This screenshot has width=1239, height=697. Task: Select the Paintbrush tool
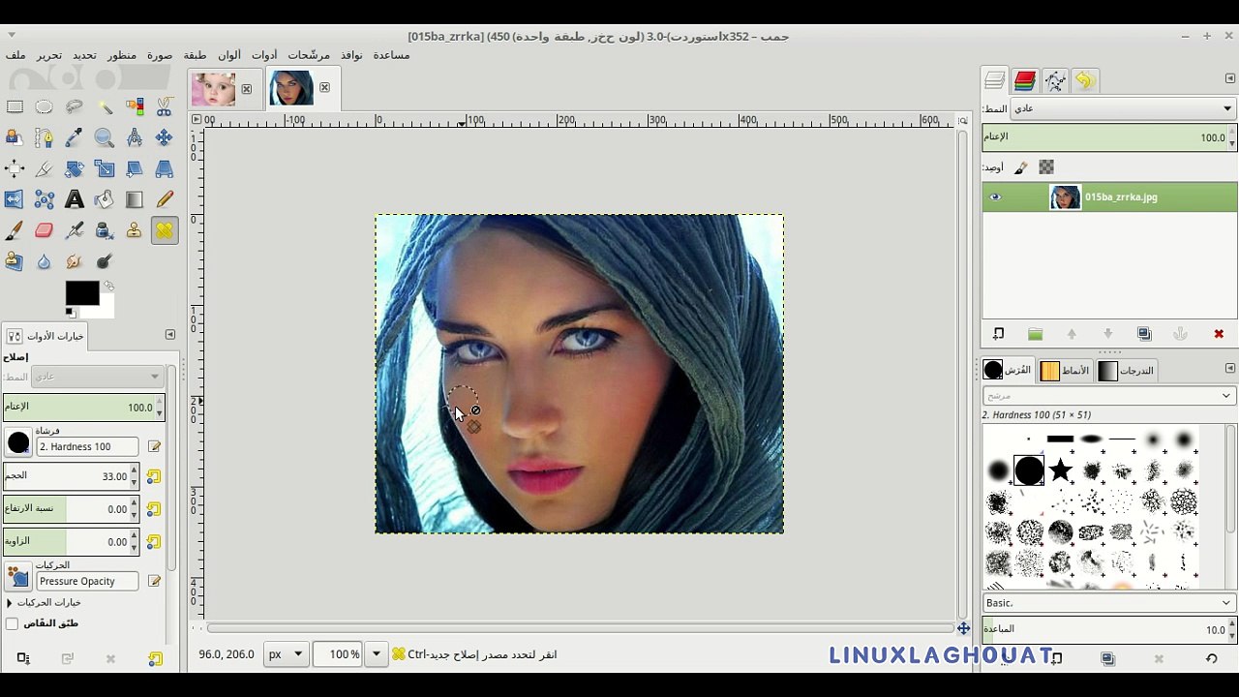[x=15, y=230]
